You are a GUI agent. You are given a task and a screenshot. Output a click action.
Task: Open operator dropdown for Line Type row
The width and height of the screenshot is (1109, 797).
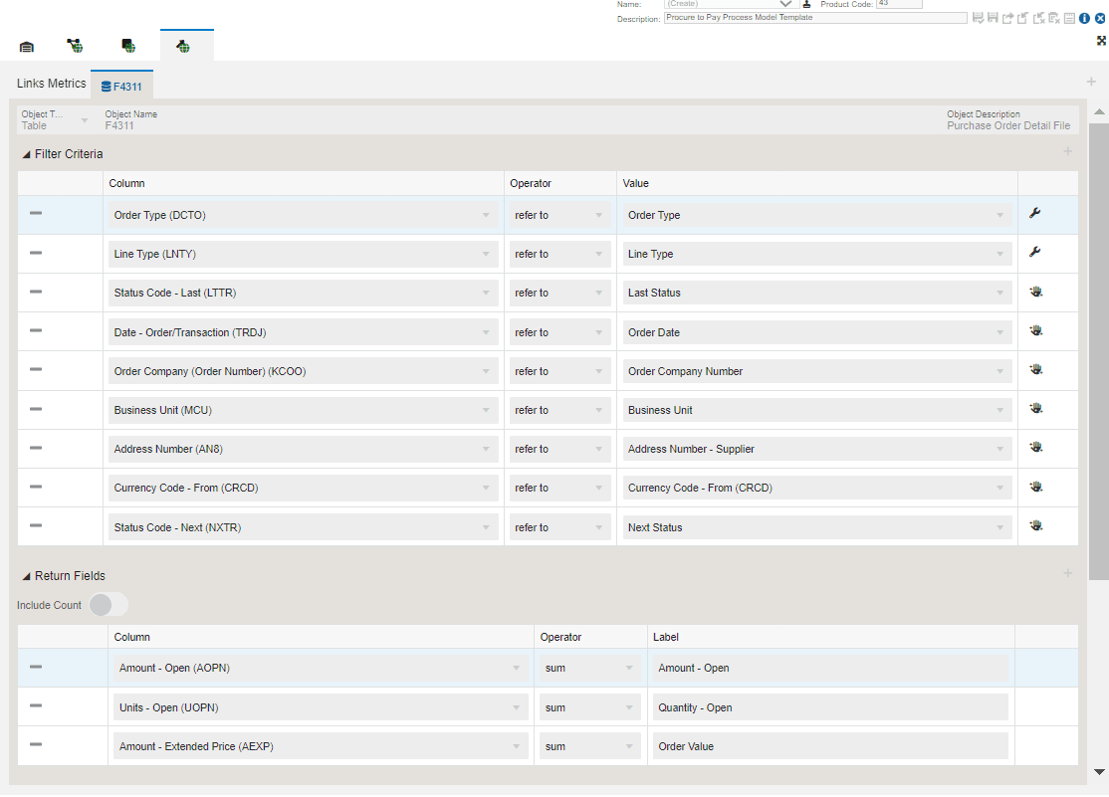(560, 254)
